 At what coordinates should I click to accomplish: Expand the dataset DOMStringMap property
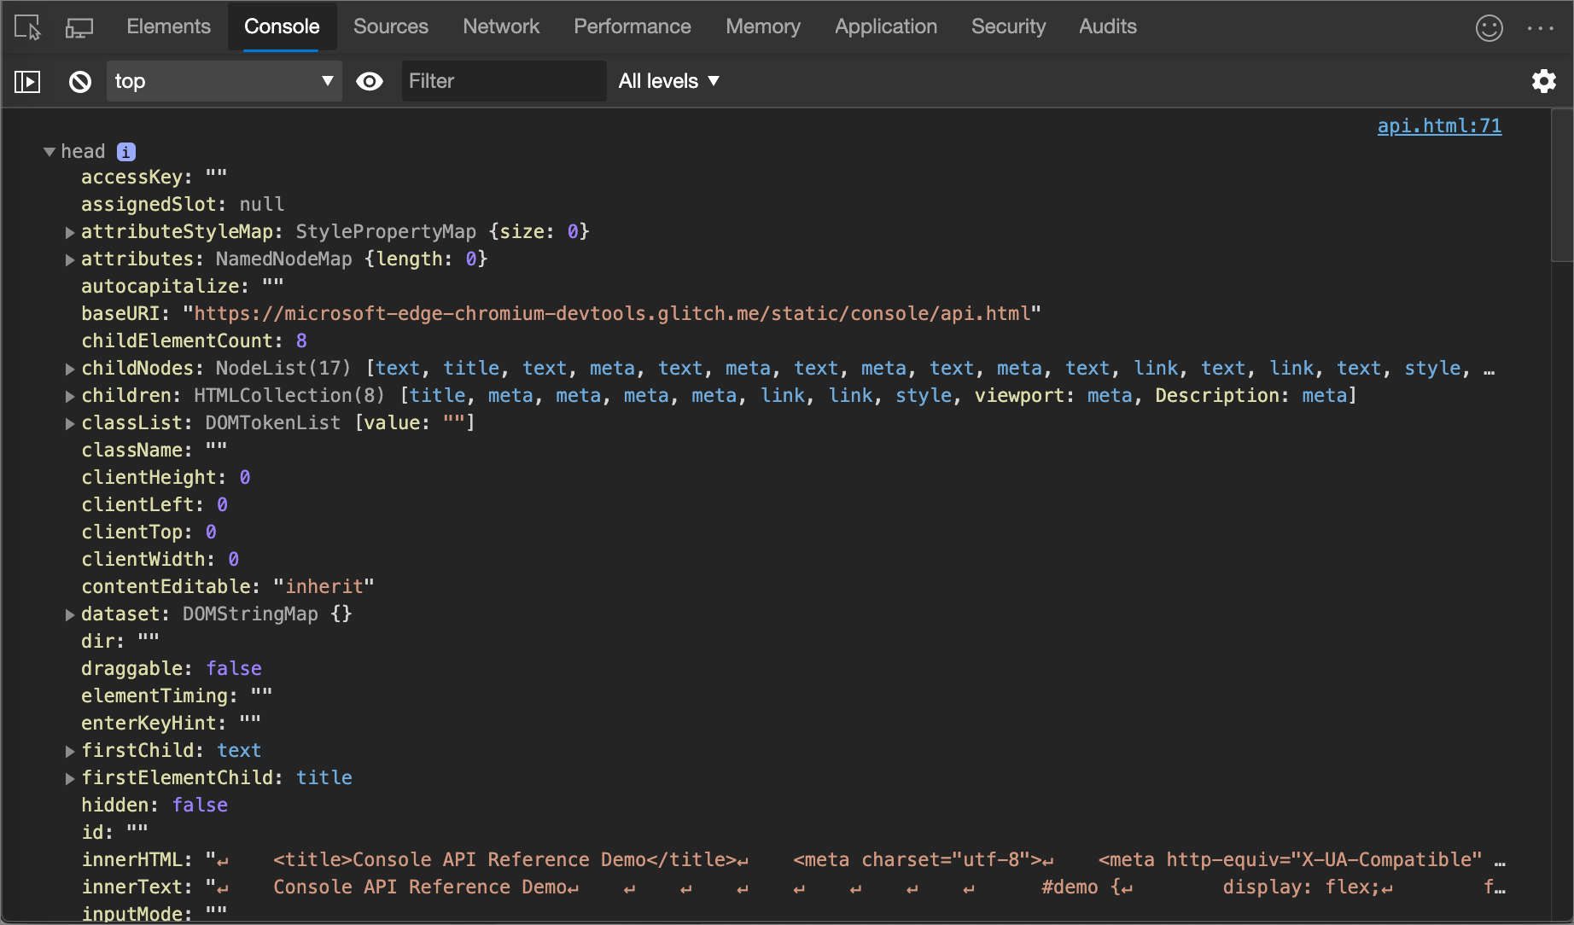[69, 615]
